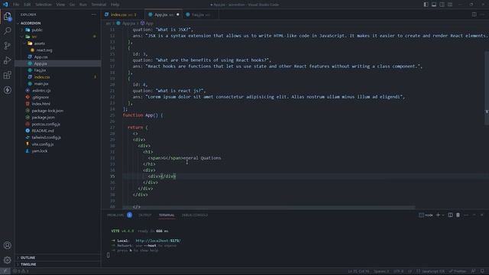
Task: Click the errors and warnings status indicator
Action: (21, 271)
